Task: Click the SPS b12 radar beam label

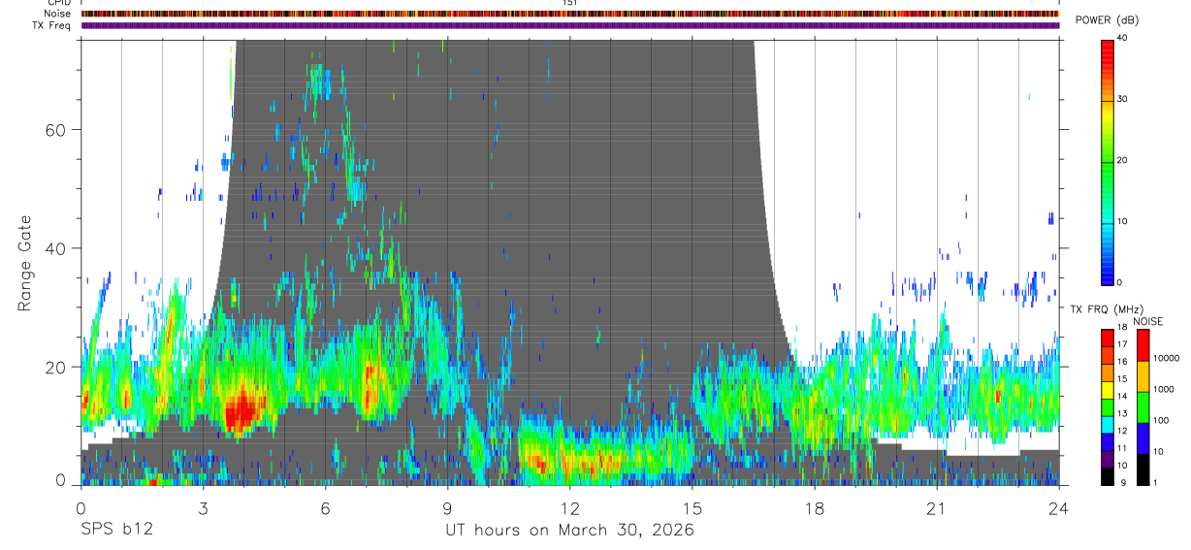Action: (x=116, y=531)
